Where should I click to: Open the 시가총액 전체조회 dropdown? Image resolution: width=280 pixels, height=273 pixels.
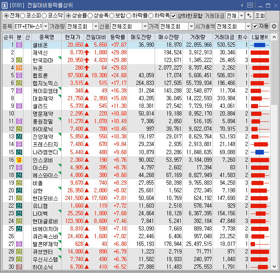pos(248,26)
